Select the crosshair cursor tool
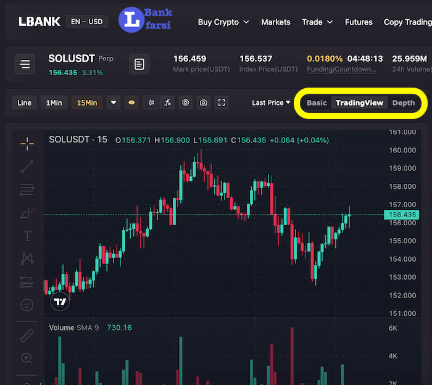 tap(27, 143)
